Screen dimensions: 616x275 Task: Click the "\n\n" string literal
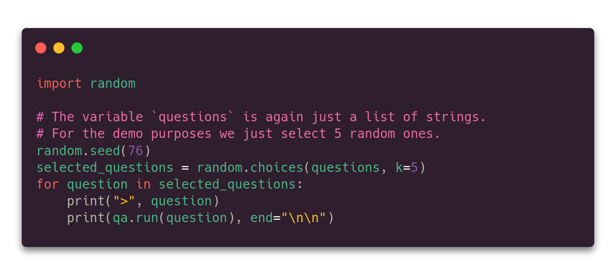(303, 218)
